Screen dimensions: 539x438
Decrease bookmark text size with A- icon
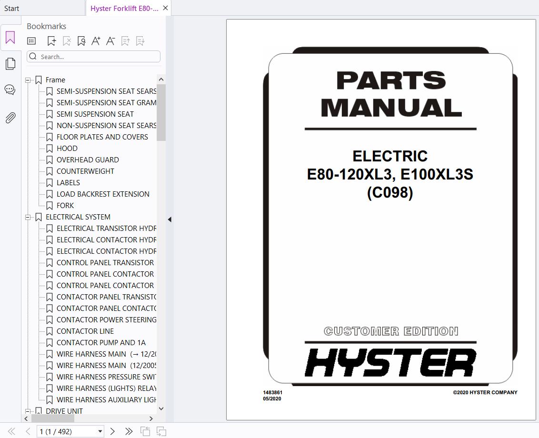[110, 41]
